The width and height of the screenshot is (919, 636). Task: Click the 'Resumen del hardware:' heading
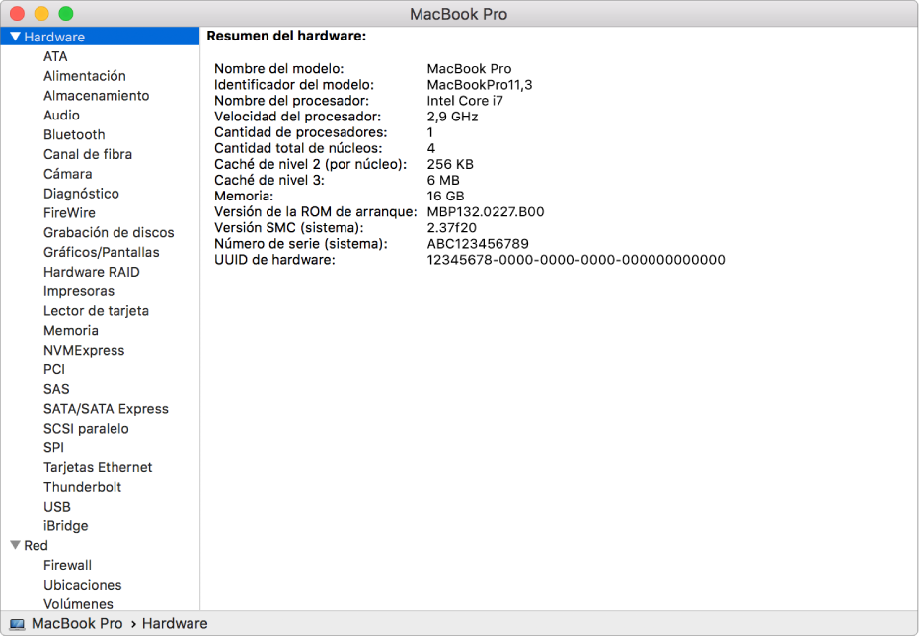coord(286,36)
